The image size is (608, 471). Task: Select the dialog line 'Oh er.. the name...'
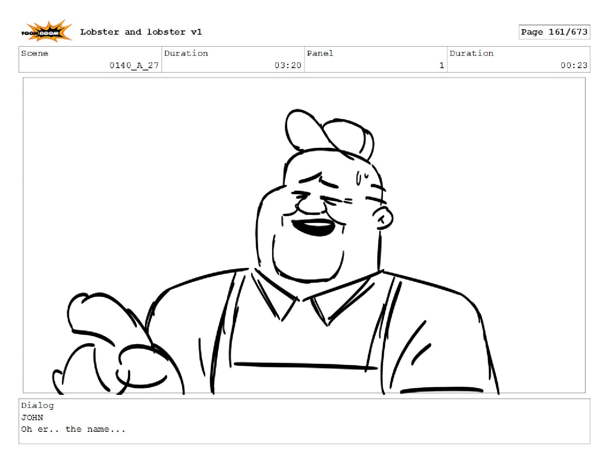click(73, 429)
